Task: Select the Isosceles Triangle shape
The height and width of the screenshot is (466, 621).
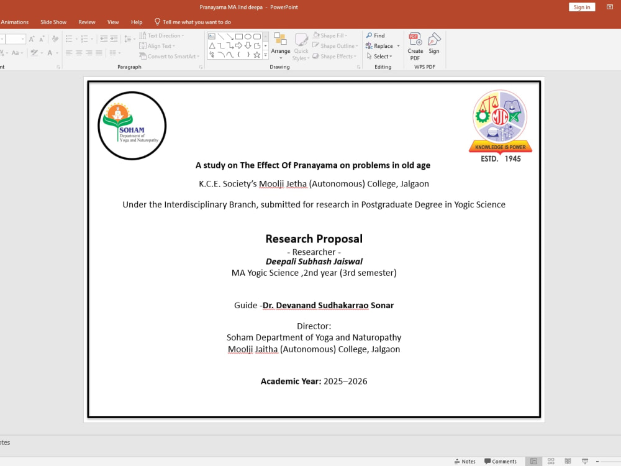Action: (212, 45)
